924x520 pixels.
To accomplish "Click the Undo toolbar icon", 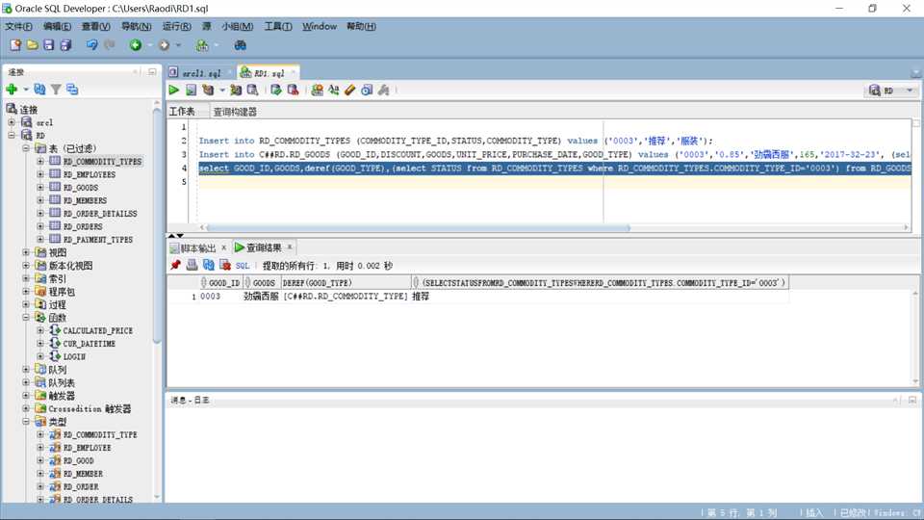I will point(91,45).
